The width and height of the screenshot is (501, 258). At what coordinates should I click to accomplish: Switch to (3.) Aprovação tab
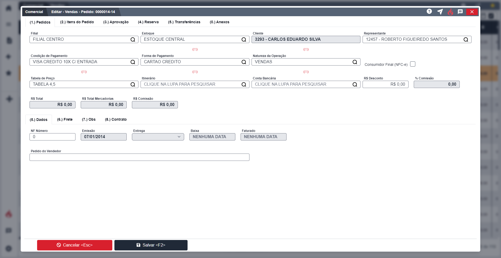point(116,22)
